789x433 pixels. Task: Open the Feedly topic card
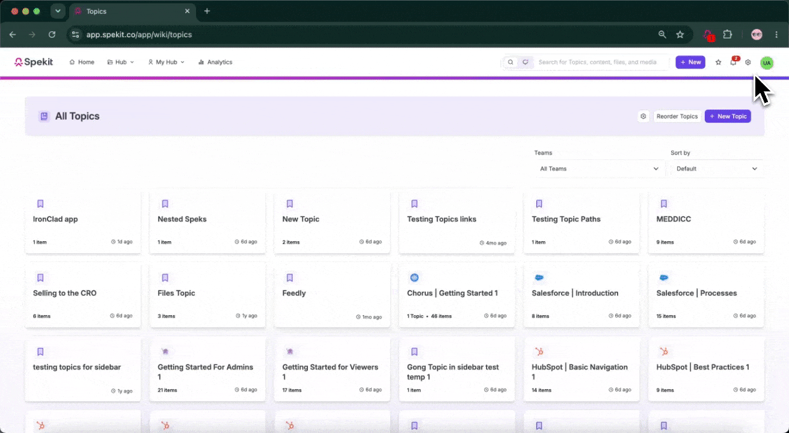pos(332,296)
